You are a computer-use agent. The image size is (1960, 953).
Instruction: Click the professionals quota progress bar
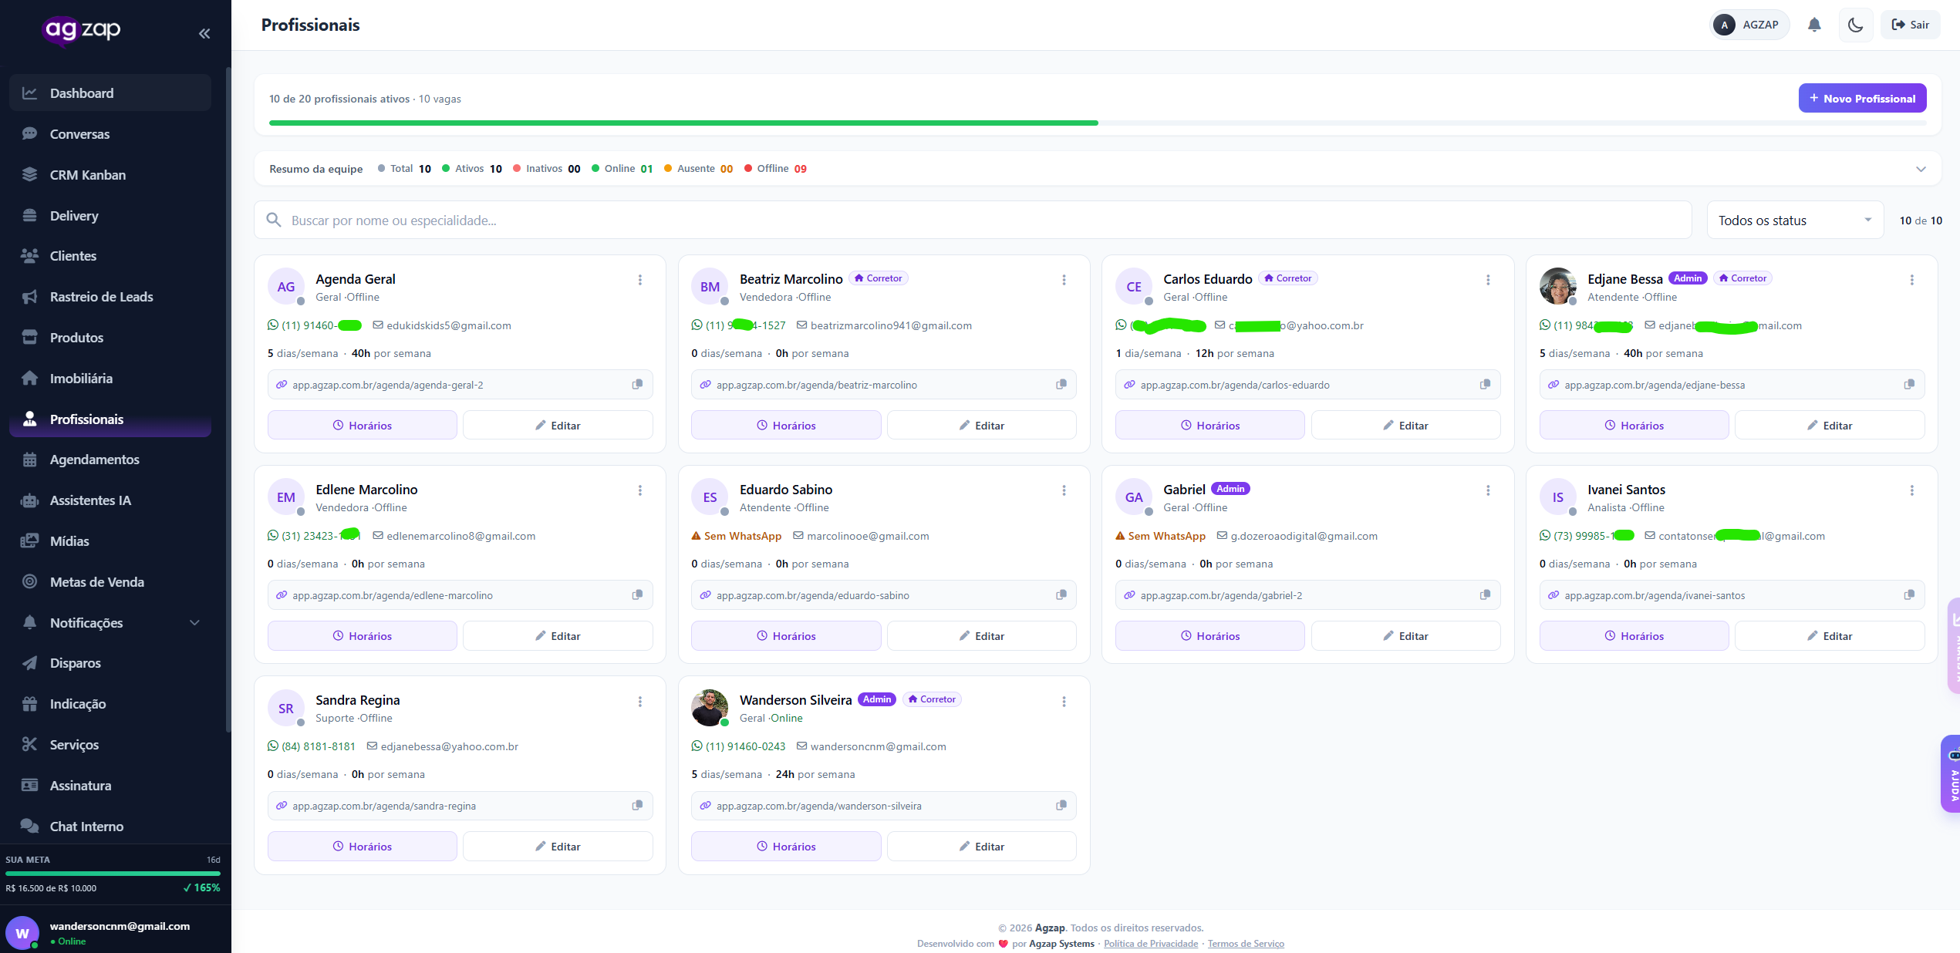pyautogui.click(x=1097, y=123)
